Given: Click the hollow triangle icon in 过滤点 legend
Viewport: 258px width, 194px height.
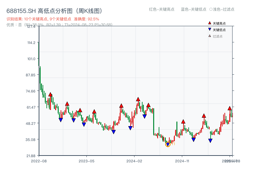Looking at the screenshot, I should [210, 36].
